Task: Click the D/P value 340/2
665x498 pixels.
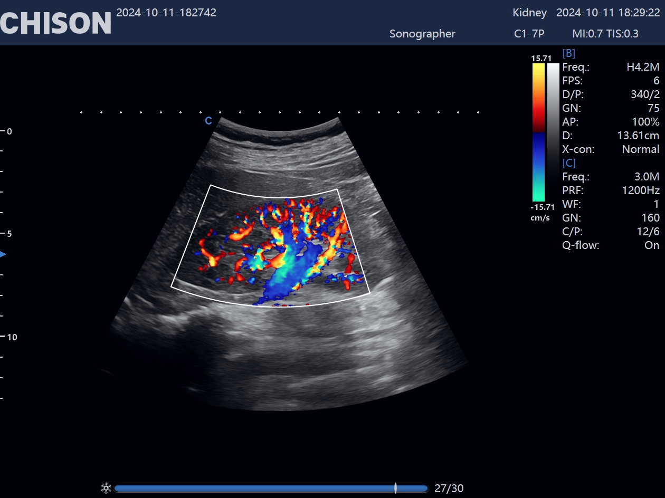Action: coord(645,94)
